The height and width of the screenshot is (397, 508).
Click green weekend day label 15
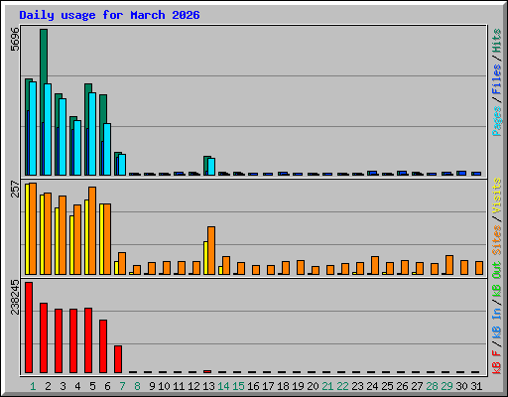[x=238, y=386]
